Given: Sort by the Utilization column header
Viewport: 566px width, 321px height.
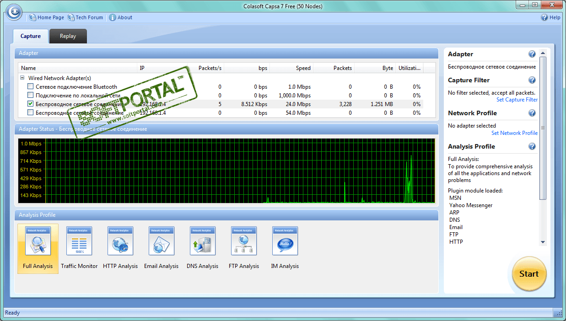Looking at the screenshot, I should (410, 68).
